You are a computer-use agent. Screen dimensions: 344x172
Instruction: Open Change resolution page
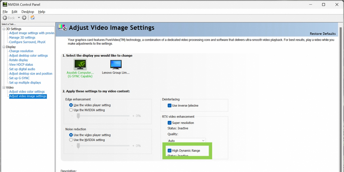point(21,51)
